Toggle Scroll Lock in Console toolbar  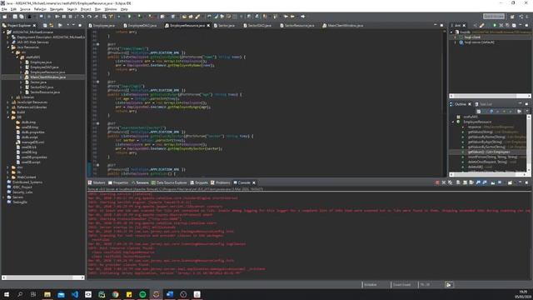coord(465,182)
